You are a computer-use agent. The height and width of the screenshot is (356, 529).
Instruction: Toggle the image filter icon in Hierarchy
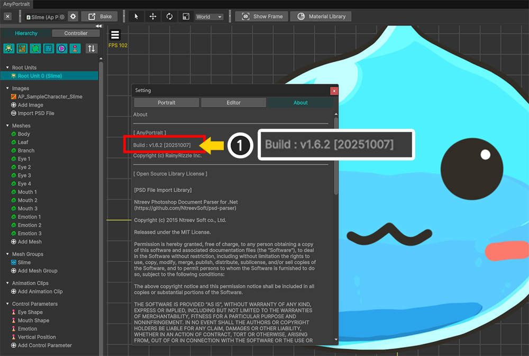click(22, 48)
